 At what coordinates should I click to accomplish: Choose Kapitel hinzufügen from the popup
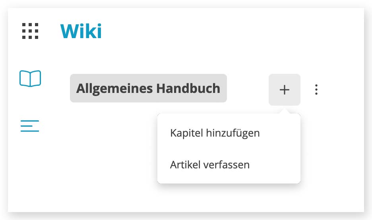tap(215, 133)
